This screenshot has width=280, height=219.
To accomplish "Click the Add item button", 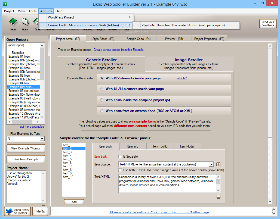I will point(74,202).
